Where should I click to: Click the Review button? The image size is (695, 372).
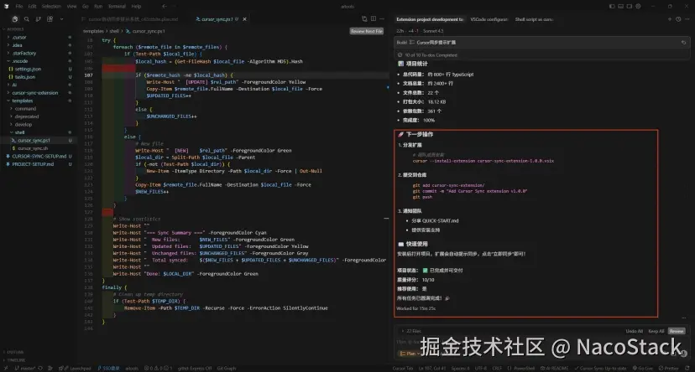(677, 331)
